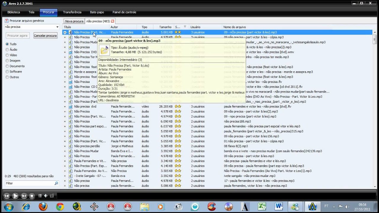Open the Biblioteca tab

(14, 12)
